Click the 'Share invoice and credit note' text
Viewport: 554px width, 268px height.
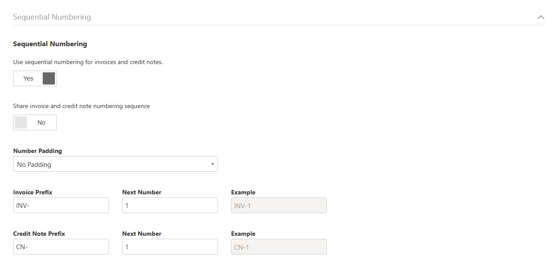tap(82, 106)
